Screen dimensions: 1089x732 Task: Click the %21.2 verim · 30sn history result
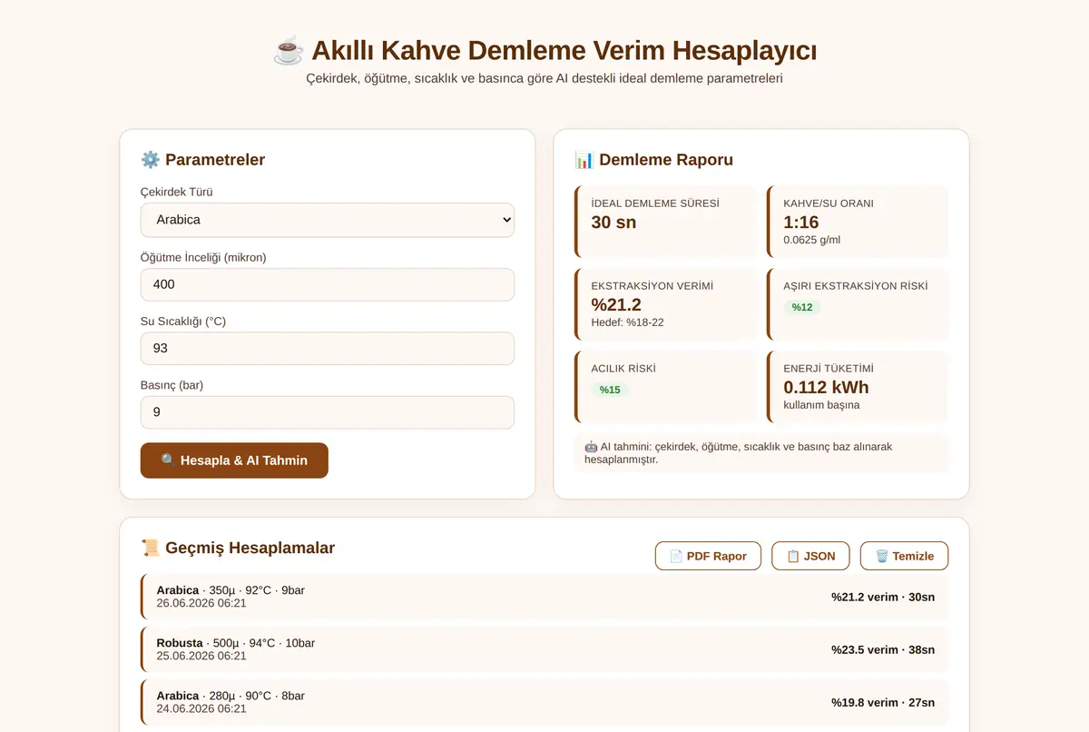(x=883, y=597)
